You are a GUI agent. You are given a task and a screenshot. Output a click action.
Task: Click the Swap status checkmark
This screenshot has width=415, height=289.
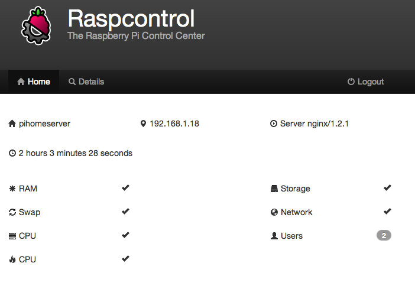coord(125,211)
